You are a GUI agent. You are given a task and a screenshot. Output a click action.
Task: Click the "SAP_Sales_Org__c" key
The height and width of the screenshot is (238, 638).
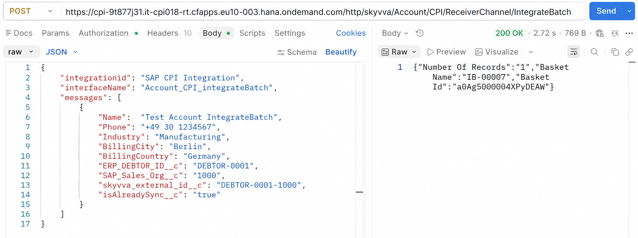pyautogui.click(x=140, y=176)
